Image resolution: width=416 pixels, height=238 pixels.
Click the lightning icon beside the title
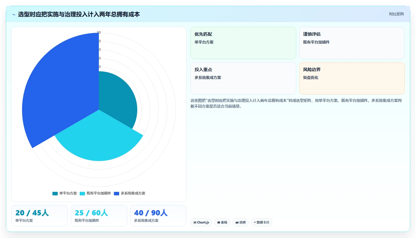[x=14, y=15]
